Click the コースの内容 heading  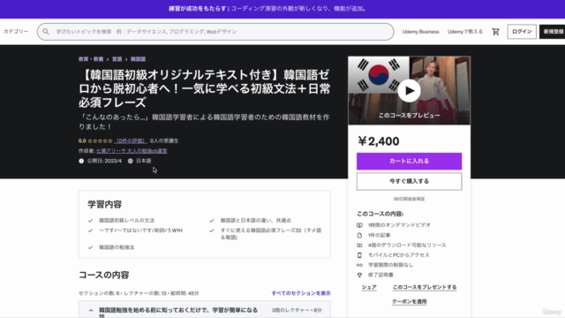click(104, 275)
